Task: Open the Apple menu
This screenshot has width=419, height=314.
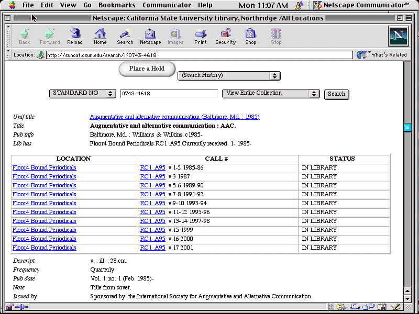Action: click(x=12, y=5)
